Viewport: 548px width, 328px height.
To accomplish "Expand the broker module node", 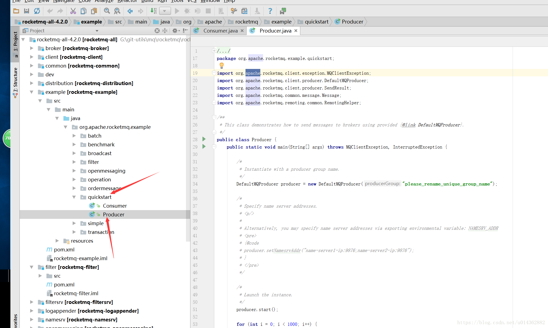I will pos(32,48).
